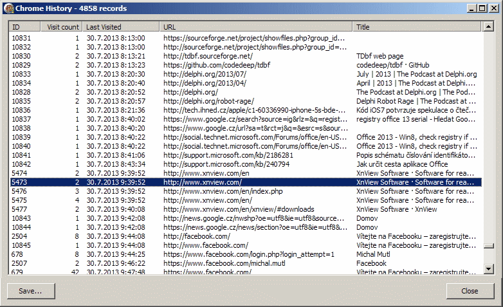Select the row with ID 10845
The width and height of the screenshot is (503, 307).
(x=246, y=245)
